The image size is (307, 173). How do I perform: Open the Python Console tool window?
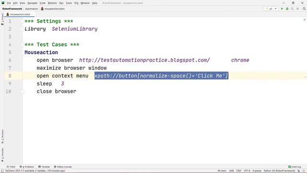coord(63,167)
